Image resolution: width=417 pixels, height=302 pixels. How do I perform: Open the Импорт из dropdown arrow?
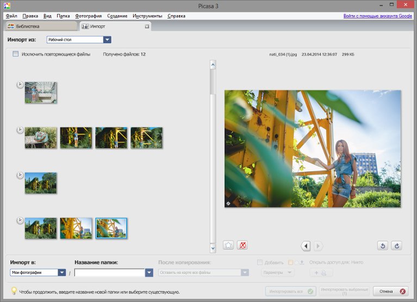point(107,40)
